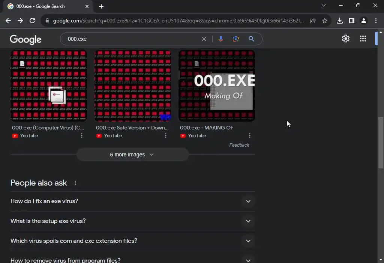
Task: Reload the Google search page
Action: coord(32,21)
